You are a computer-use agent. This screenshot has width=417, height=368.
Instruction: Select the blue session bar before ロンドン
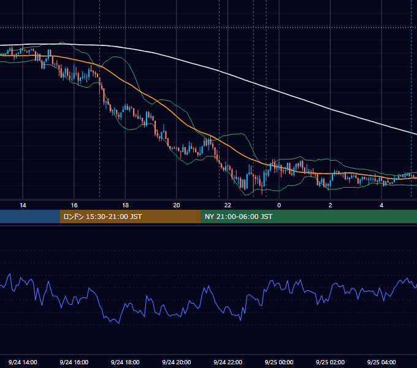click(30, 217)
